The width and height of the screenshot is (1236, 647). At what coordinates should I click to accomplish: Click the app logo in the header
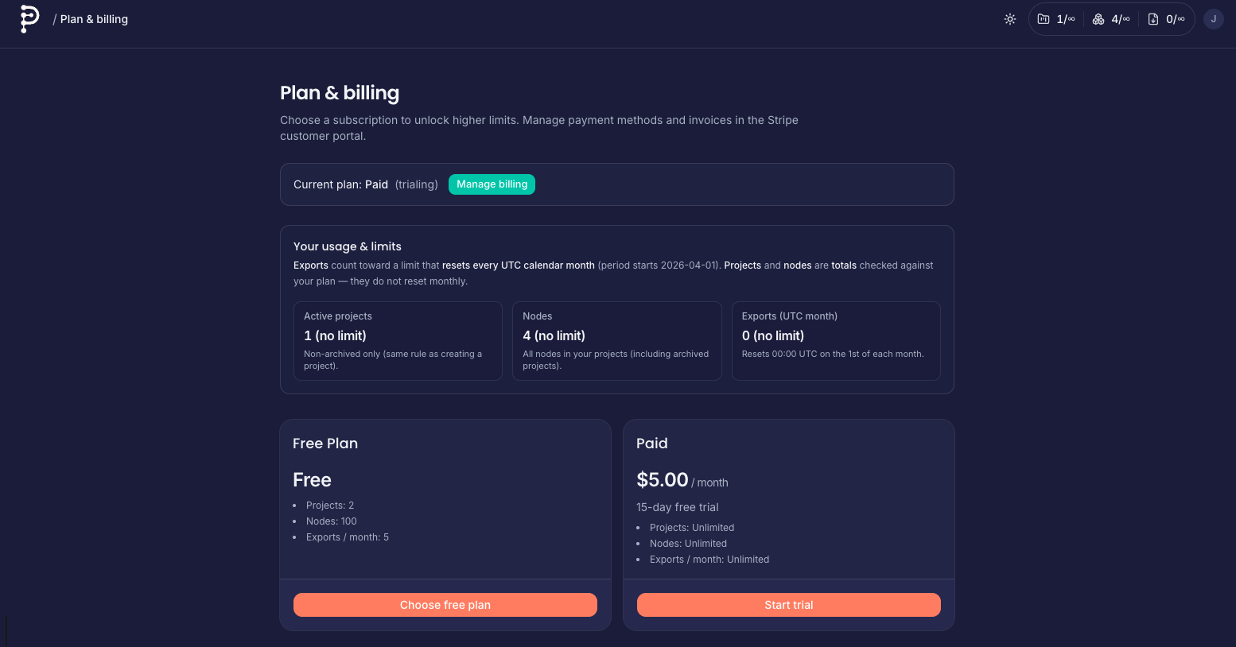(x=29, y=19)
